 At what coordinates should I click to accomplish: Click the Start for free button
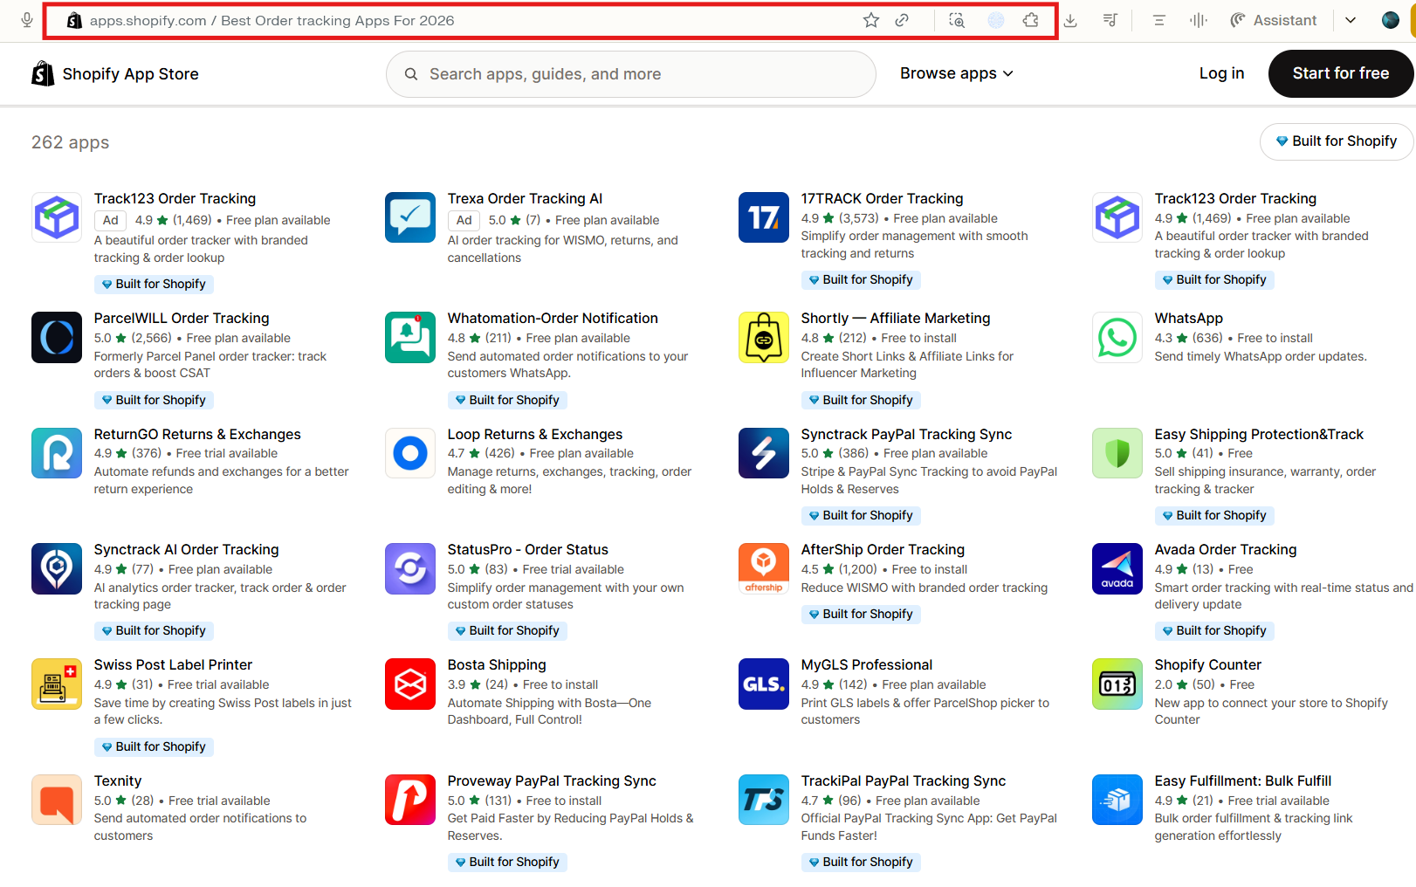(1340, 73)
